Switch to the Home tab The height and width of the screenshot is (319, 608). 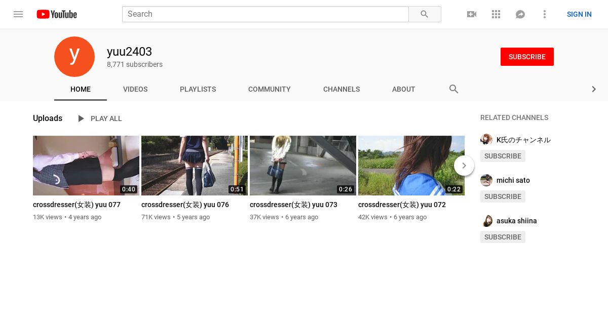pyautogui.click(x=81, y=89)
